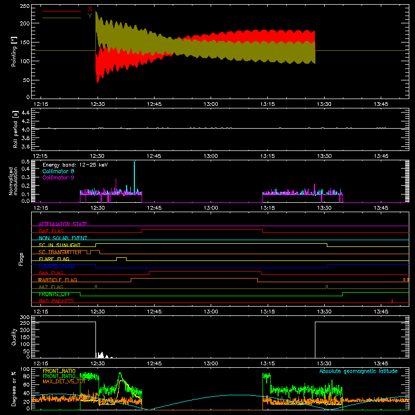The width and height of the screenshot is (415, 415).
Task: Click the '12:30' tick under Roll period plot
Action: (x=98, y=156)
